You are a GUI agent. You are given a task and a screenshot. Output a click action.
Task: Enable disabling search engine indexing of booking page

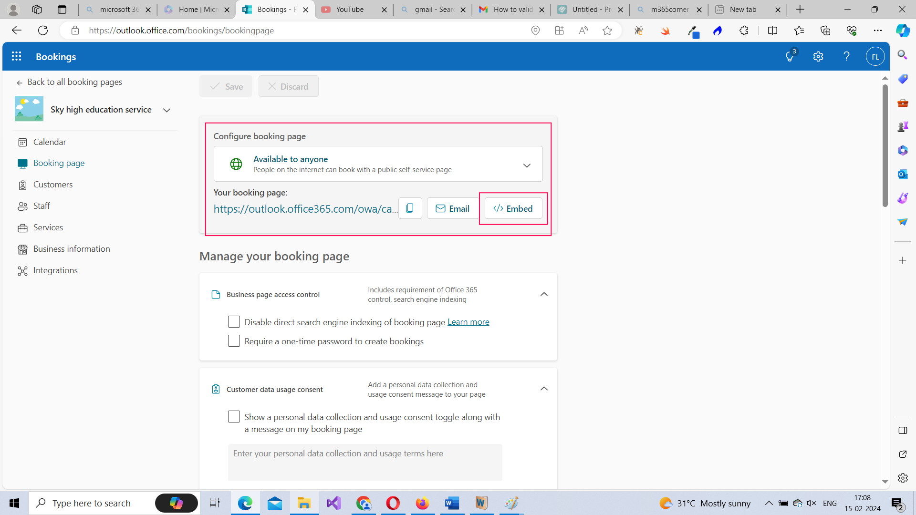point(234,322)
